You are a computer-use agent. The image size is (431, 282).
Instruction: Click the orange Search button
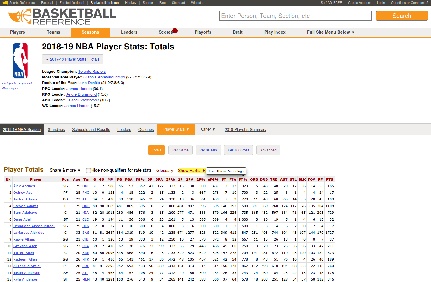(402, 16)
